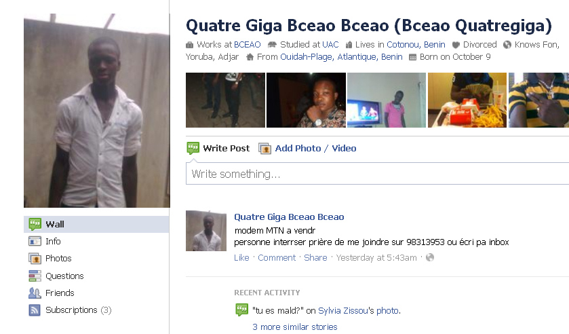
Task: Click the Subscriptions RSS feed icon
Action: pos(35,310)
